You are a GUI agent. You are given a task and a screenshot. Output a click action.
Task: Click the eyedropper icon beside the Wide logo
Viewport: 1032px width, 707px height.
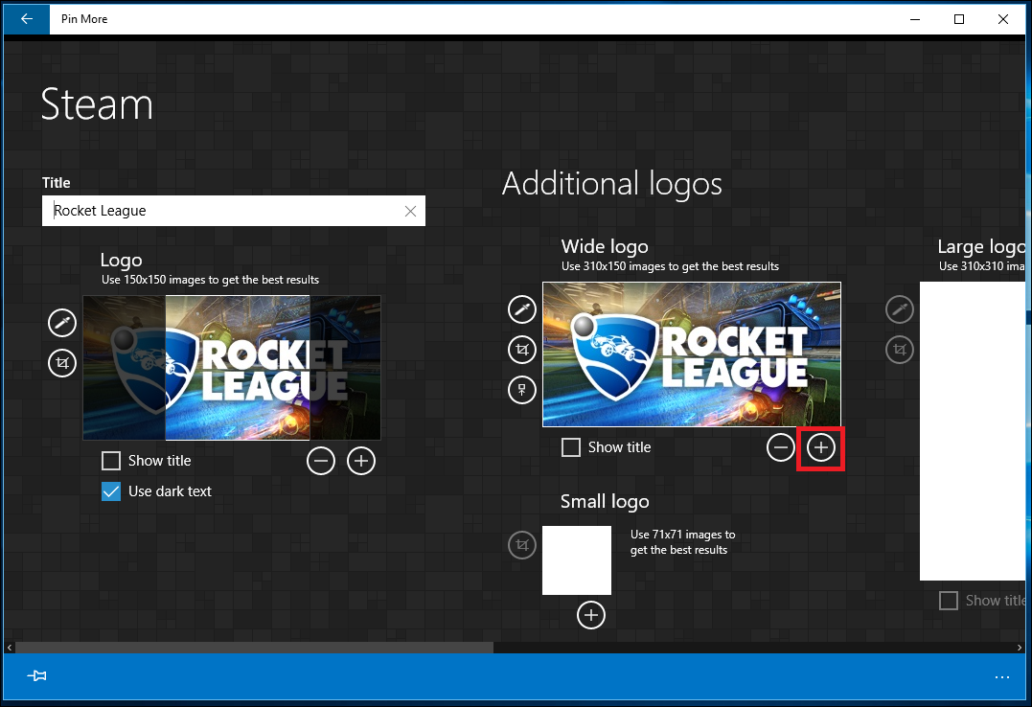coord(522,309)
